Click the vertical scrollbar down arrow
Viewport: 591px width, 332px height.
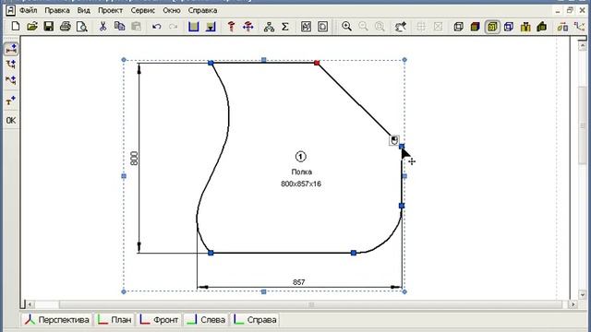point(583,295)
